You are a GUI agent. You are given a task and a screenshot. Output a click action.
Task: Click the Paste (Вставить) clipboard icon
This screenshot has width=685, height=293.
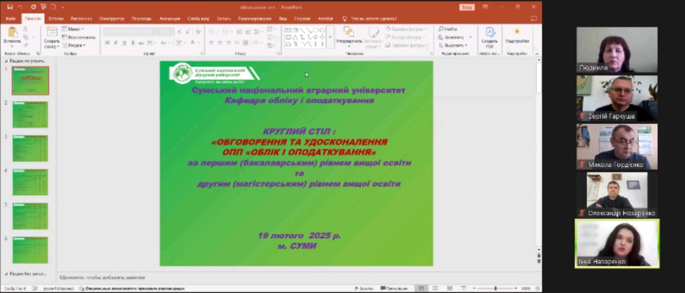pos(12,33)
